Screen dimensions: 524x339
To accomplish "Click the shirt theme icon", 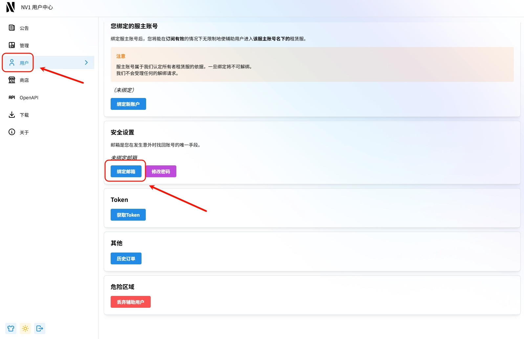I will click(x=11, y=328).
